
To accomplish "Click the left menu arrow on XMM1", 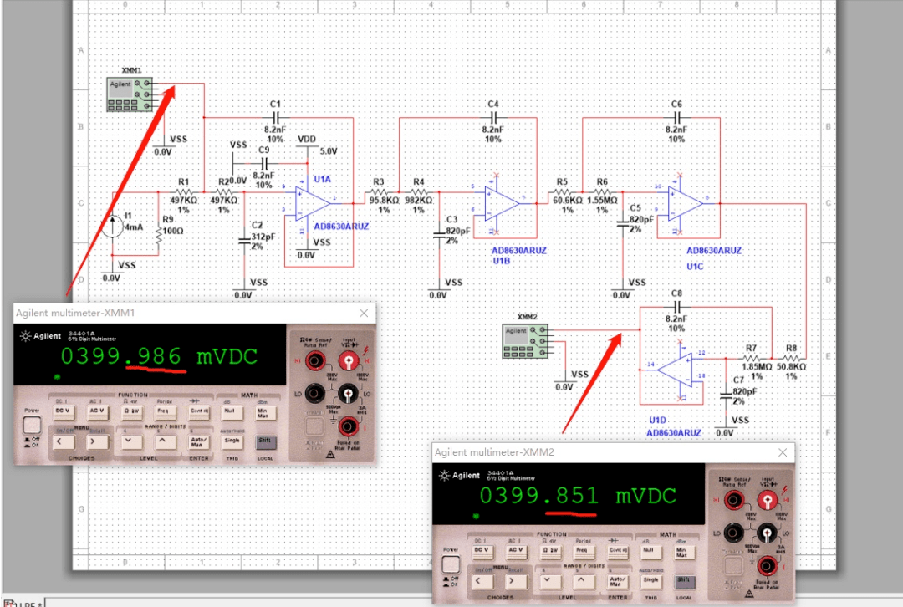I will click(x=64, y=441).
